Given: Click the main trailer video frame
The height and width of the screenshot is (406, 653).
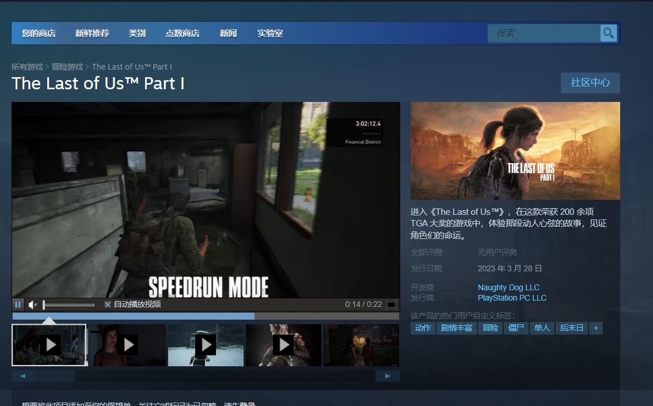Looking at the screenshot, I should point(206,200).
